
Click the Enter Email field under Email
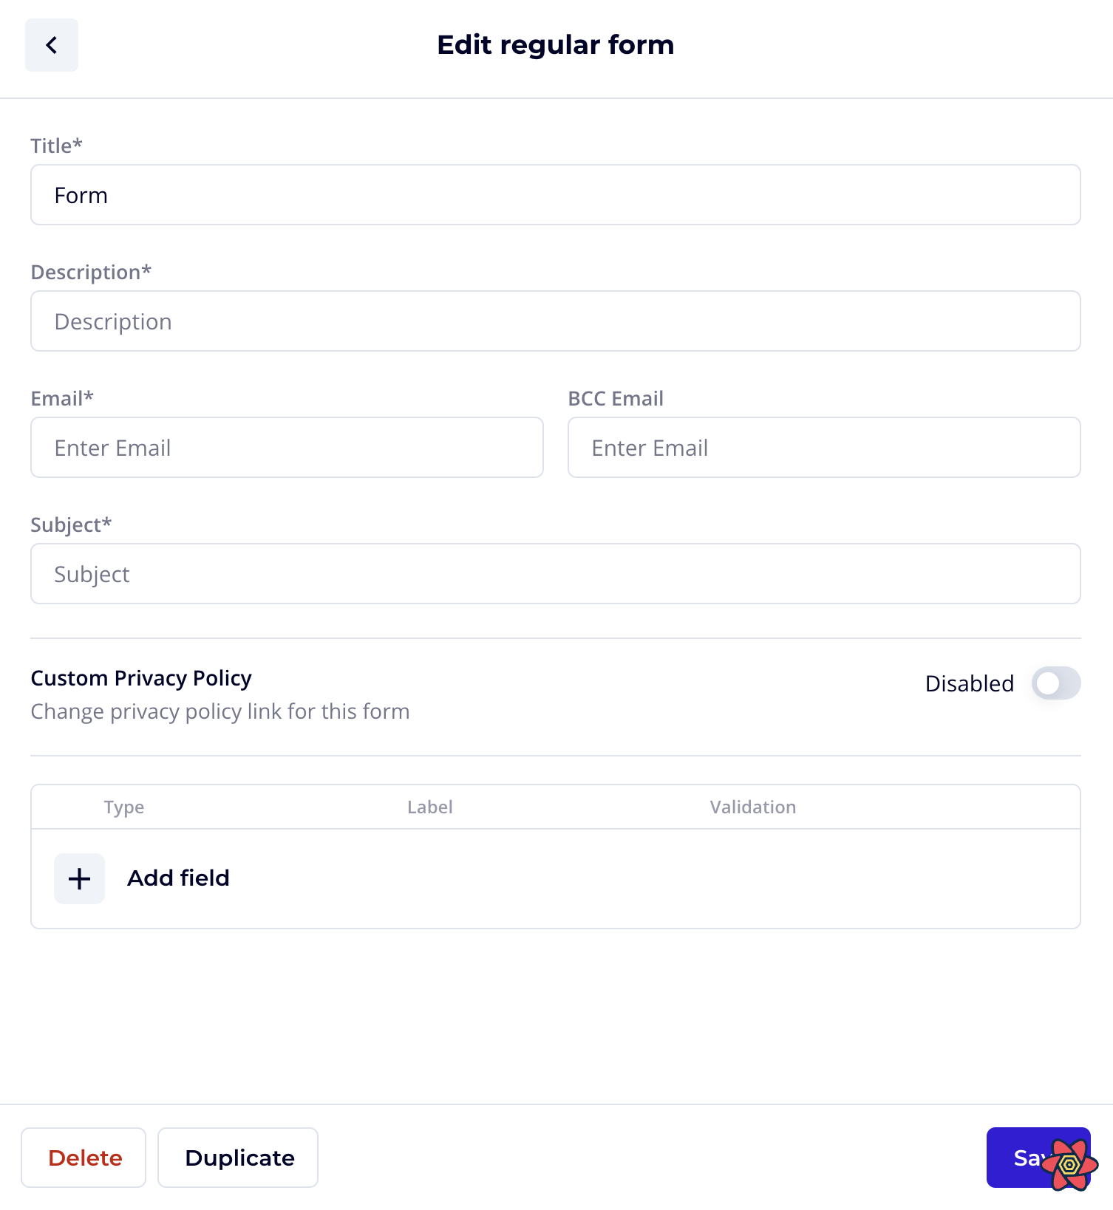coord(287,448)
